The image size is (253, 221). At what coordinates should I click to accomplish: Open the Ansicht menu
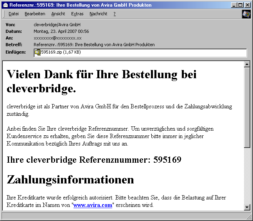tap(58, 14)
